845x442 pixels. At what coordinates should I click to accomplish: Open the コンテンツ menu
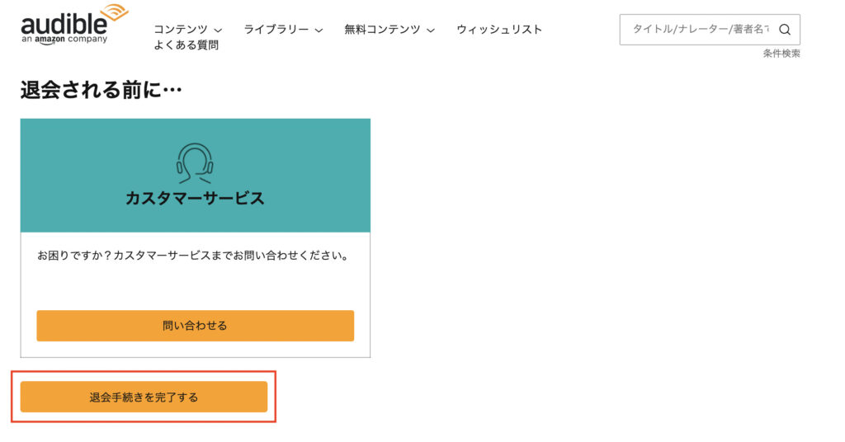pyautogui.click(x=181, y=29)
